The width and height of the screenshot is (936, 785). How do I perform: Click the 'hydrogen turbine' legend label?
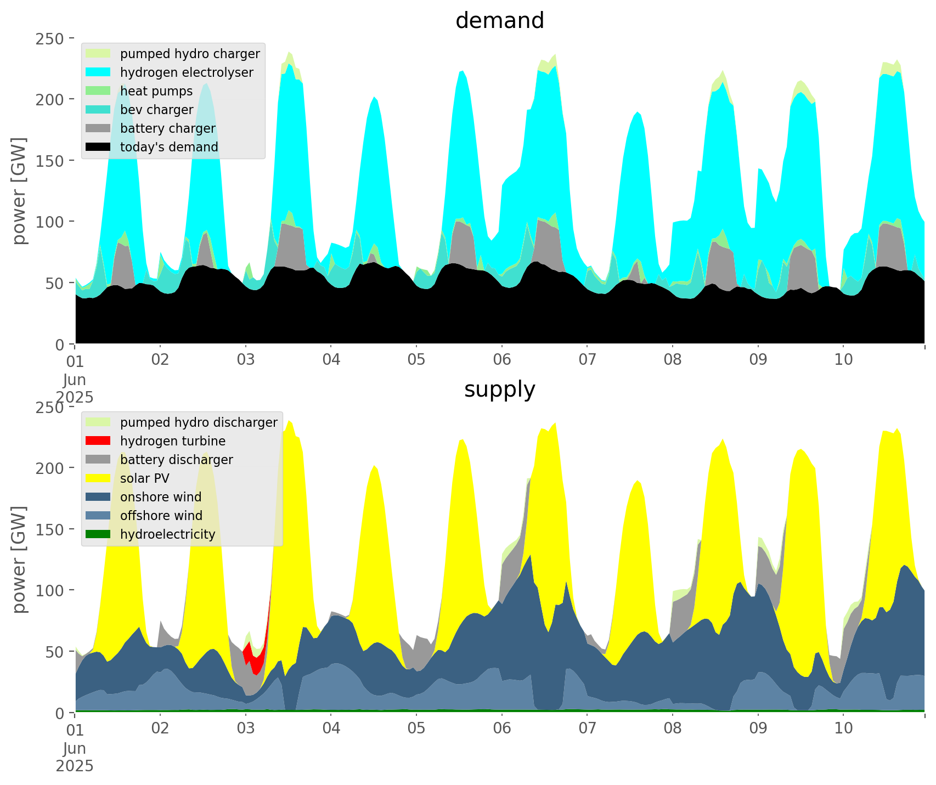(173, 441)
